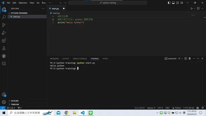
Task: Switch to the OUTPUT panel tab
Action: coord(66,59)
